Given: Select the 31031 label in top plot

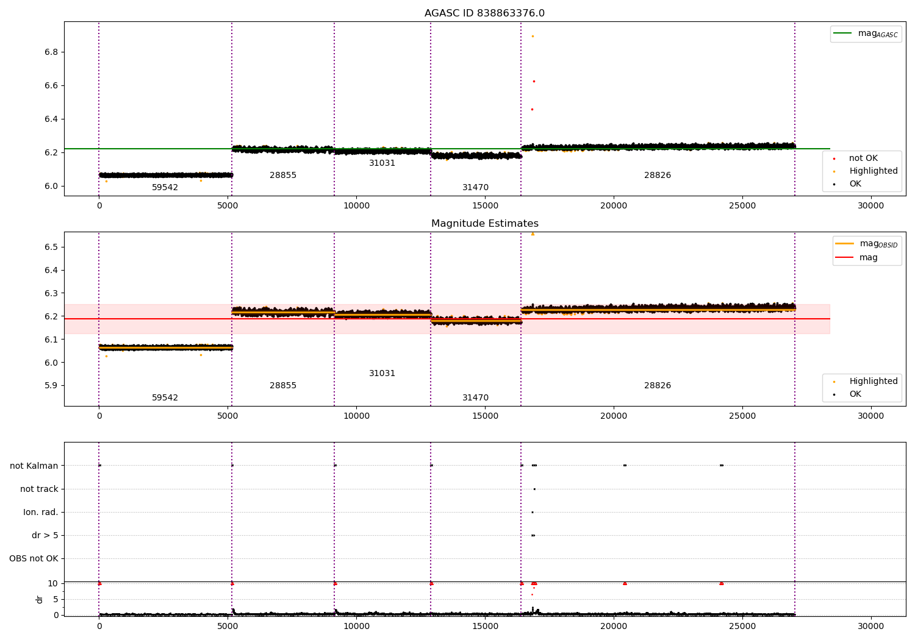Looking at the screenshot, I should click(x=382, y=163).
